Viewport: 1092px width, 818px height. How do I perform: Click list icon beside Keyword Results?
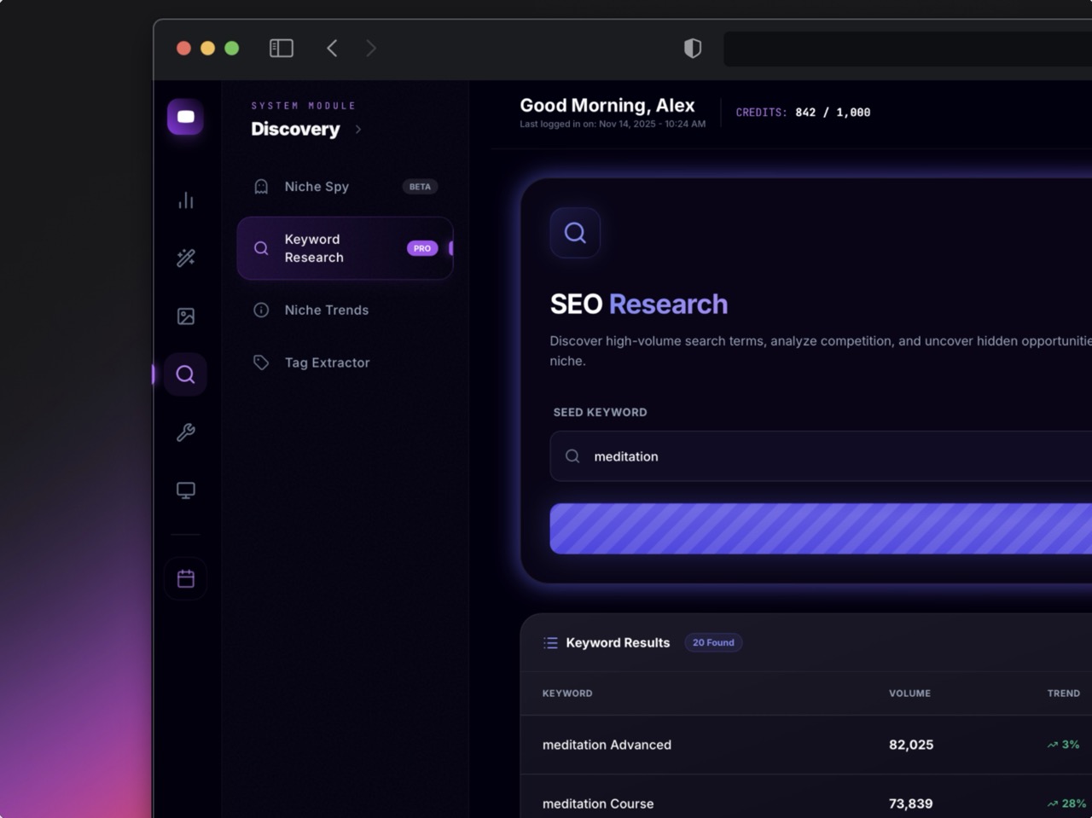550,643
